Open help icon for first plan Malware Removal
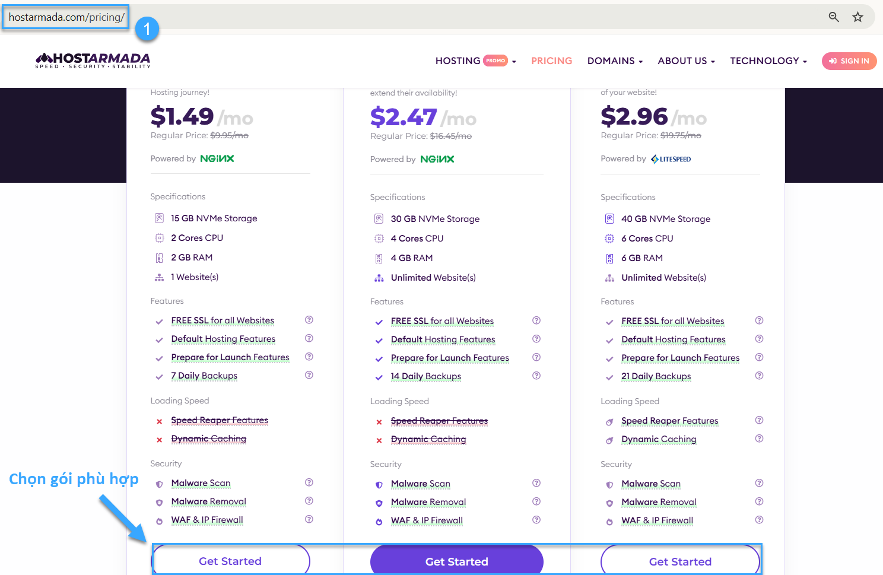 pyautogui.click(x=309, y=501)
